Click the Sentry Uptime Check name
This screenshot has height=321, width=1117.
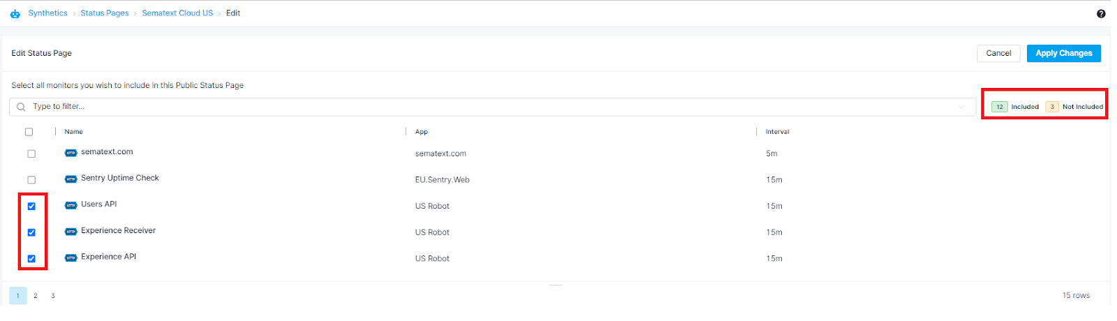click(x=120, y=178)
